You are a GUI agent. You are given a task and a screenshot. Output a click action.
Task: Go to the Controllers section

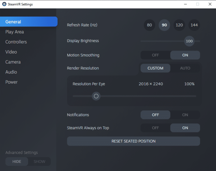tap(16, 42)
